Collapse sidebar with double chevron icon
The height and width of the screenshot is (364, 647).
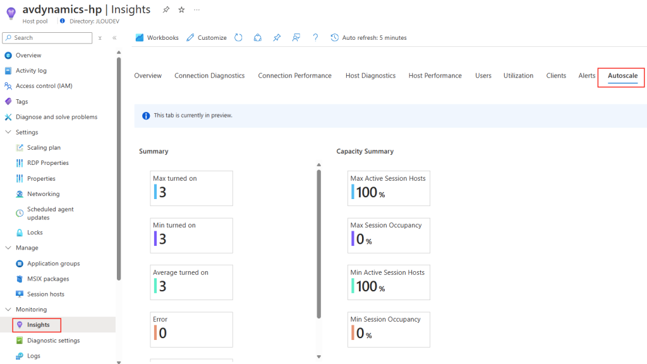[x=114, y=38]
